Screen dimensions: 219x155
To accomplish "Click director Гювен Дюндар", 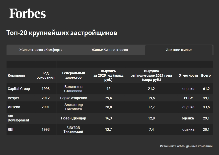I will [x=74, y=118].
